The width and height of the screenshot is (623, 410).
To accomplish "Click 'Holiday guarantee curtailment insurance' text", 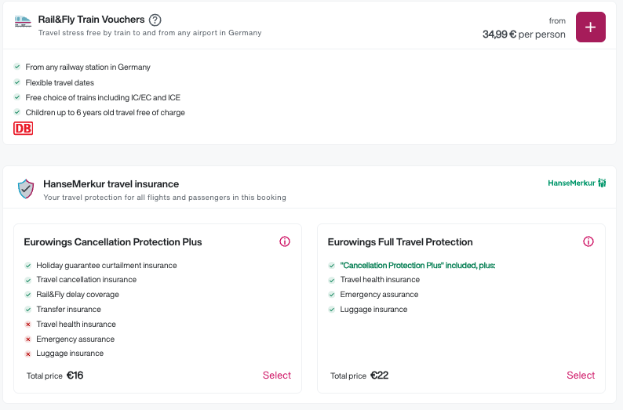I will pyautogui.click(x=107, y=265).
